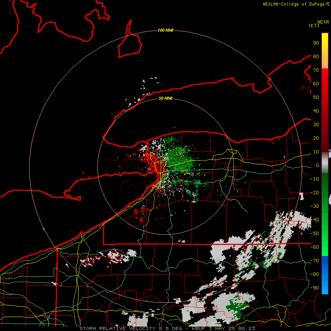Click the "-90" scale value
Viewport: 331px width, 331px height.
[x=314, y=288]
